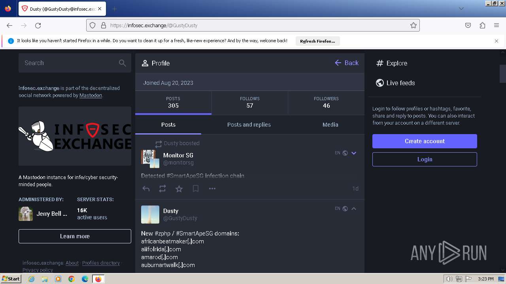View the Followers count 46
The width and height of the screenshot is (506, 284).
[326, 103]
